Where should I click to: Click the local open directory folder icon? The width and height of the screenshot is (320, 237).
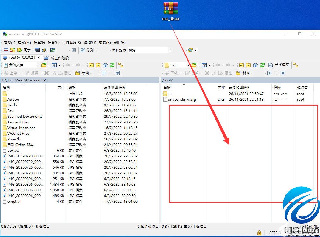44,65
